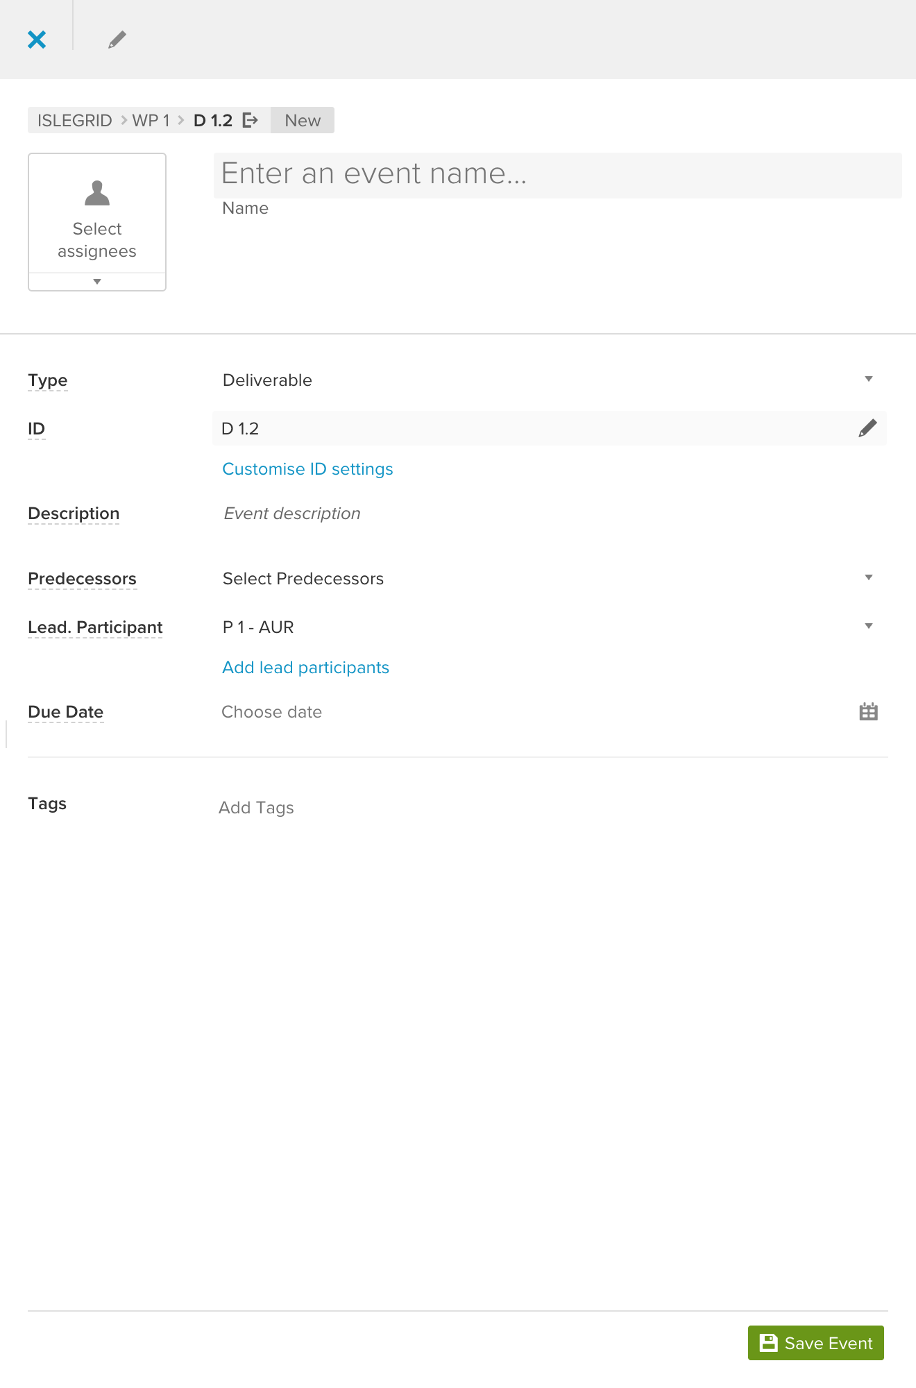Click the Type field label
Image resolution: width=916 pixels, height=1388 pixels.
point(48,380)
